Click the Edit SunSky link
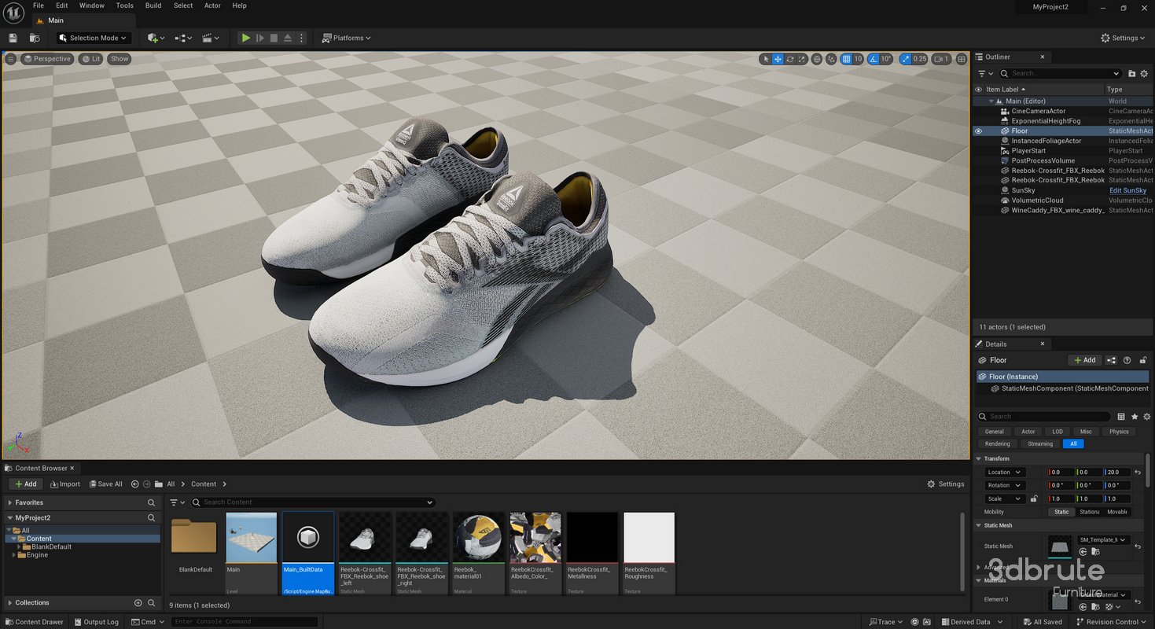Image resolution: width=1155 pixels, height=629 pixels. coord(1127,190)
